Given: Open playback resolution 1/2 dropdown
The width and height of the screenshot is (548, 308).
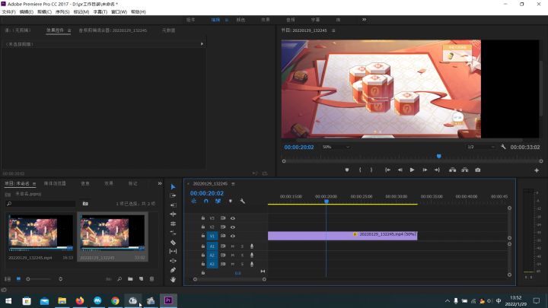Looking at the screenshot, I should 481,147.
